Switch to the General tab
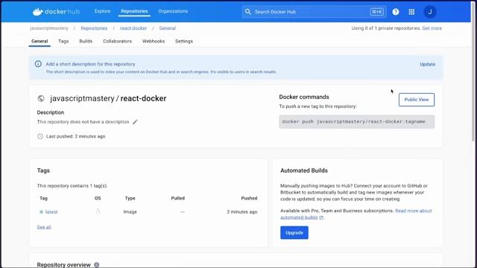The width and height of the screenshot is (477, 268). point(40,41)
